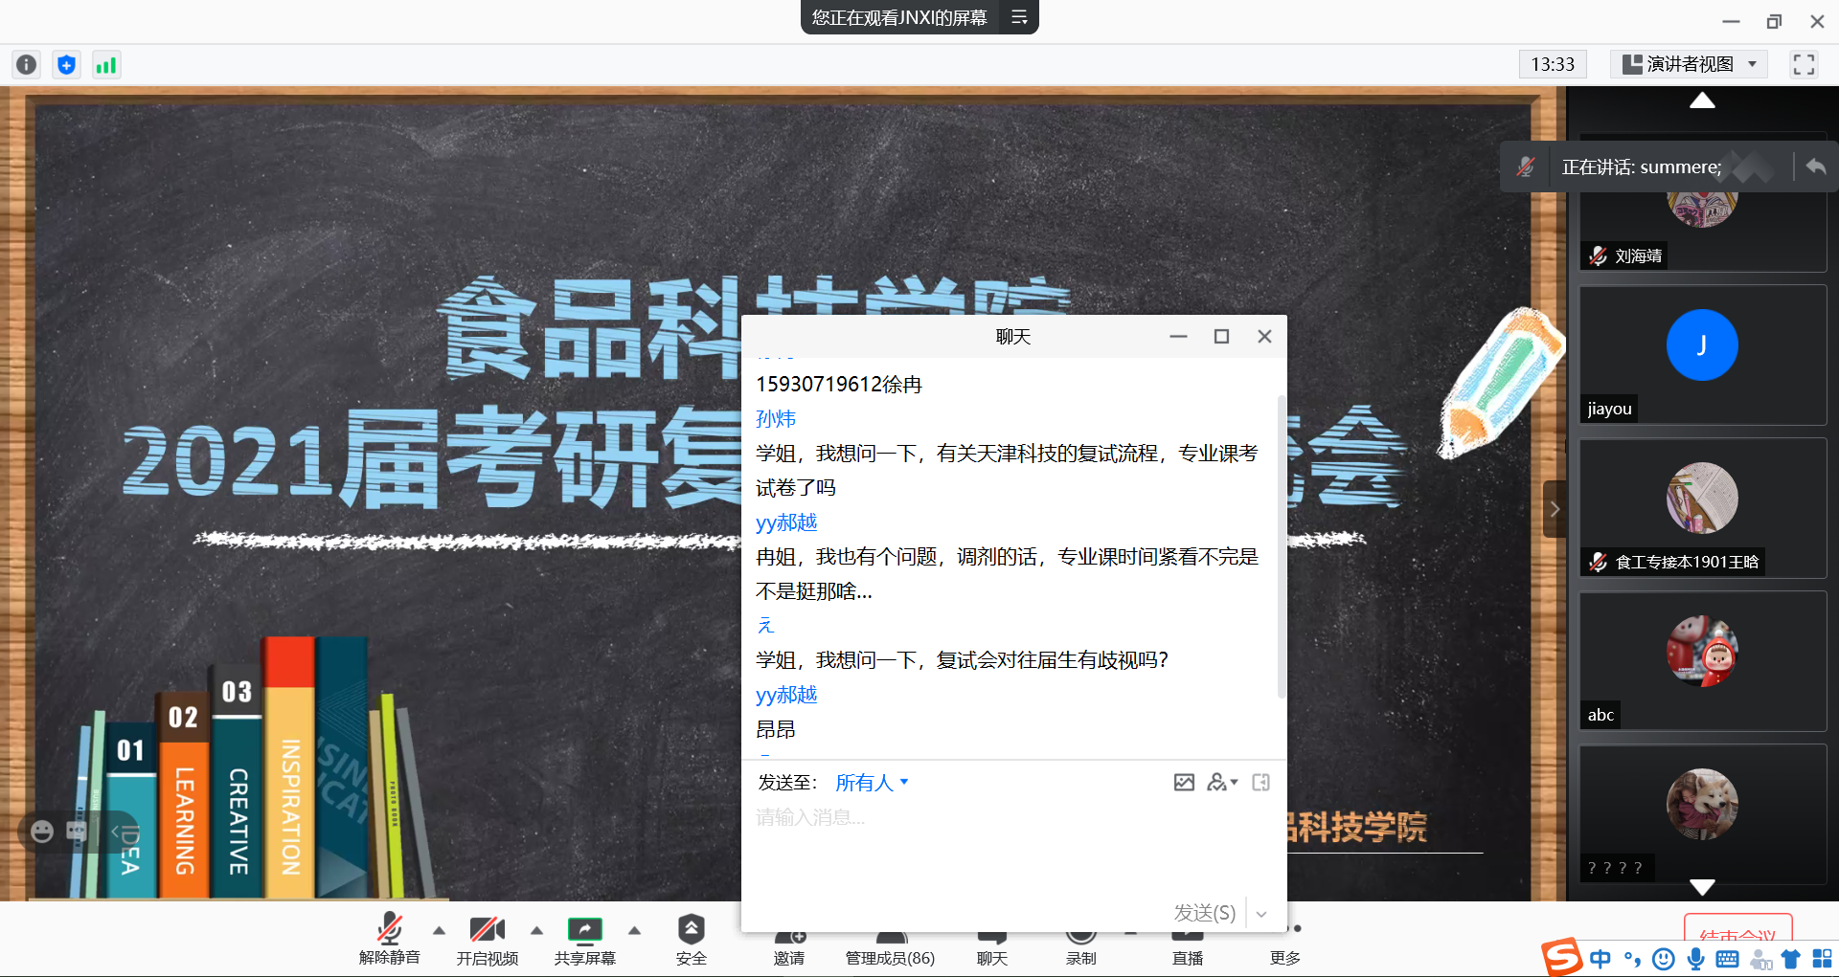
Task: Click muted mic icon on speaking banner
Action: click(1526, 167)
